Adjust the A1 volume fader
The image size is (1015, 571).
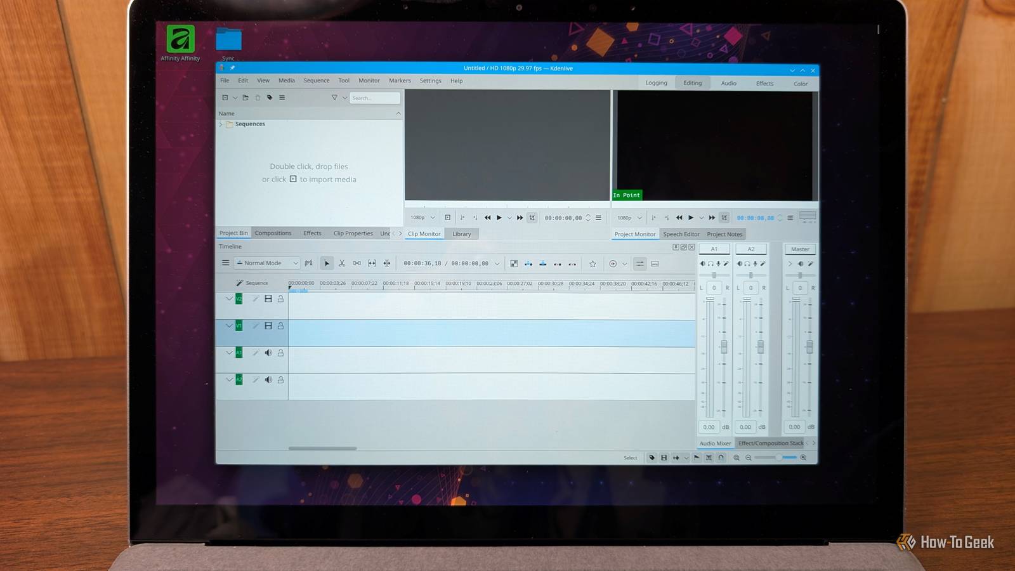(x=724, y=346)
